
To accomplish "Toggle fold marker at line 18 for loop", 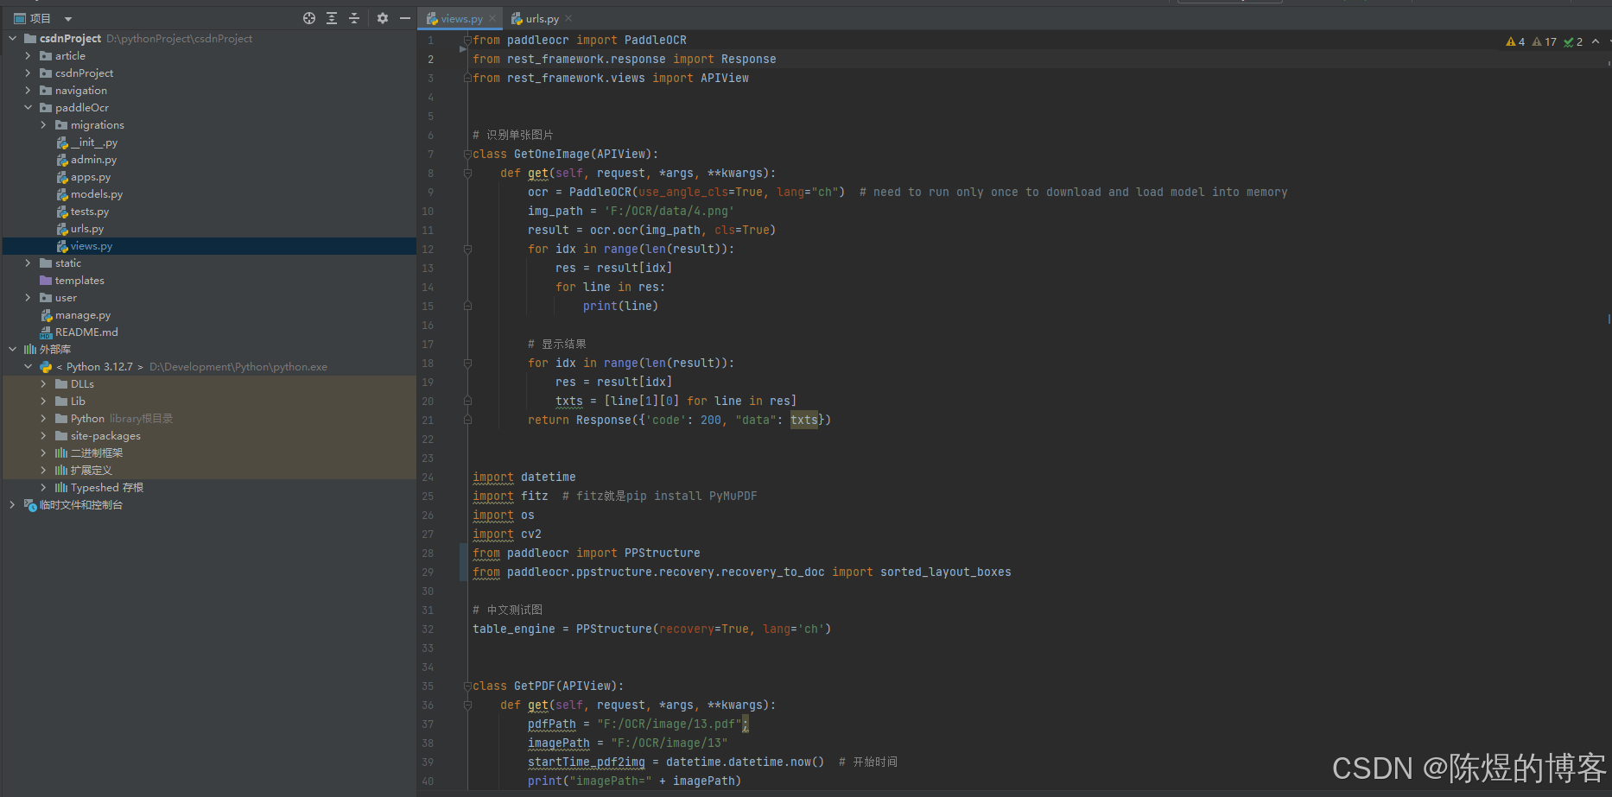I will [x=467, y=363].
